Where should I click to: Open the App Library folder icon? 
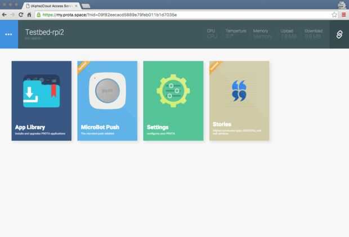click(x=42, y=91)
